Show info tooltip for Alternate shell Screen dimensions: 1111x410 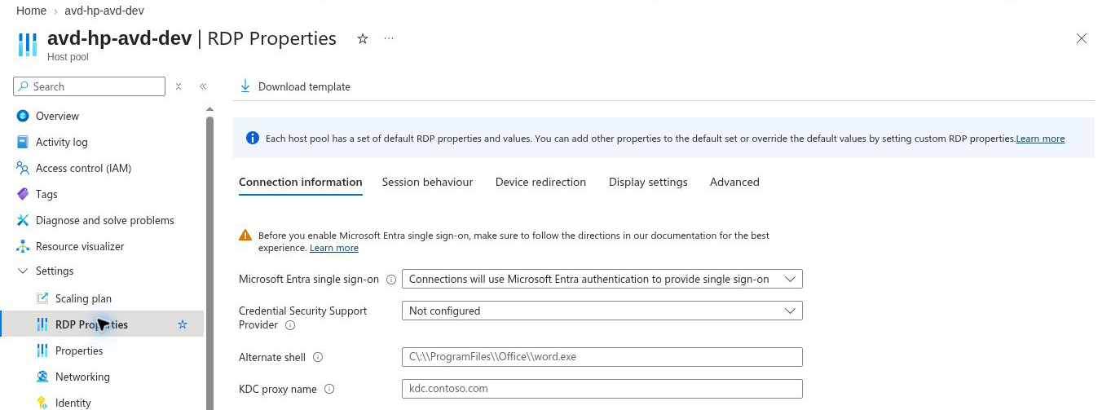[x=318, y=357]
